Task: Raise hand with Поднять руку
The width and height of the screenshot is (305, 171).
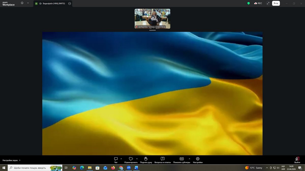Action: point(146,159)
